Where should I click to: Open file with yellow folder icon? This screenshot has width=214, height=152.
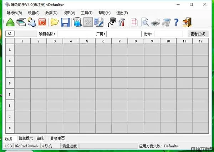(54, 22)
